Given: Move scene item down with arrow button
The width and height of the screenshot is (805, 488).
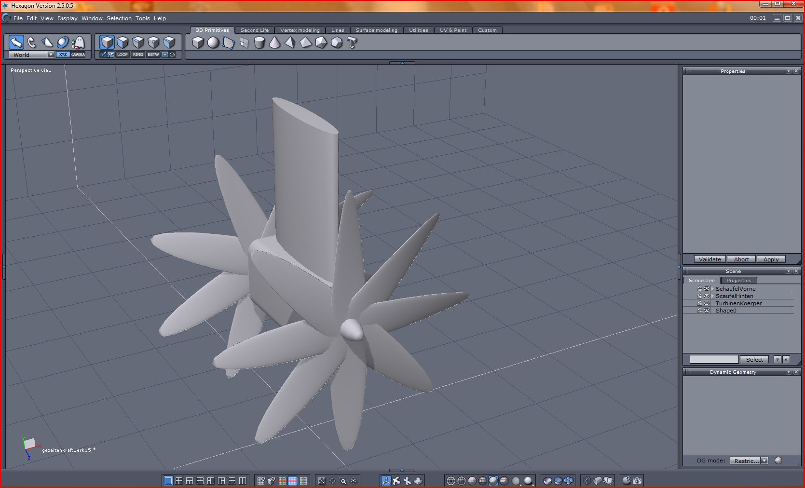Looking at the screenshot, I should point(778,360).
